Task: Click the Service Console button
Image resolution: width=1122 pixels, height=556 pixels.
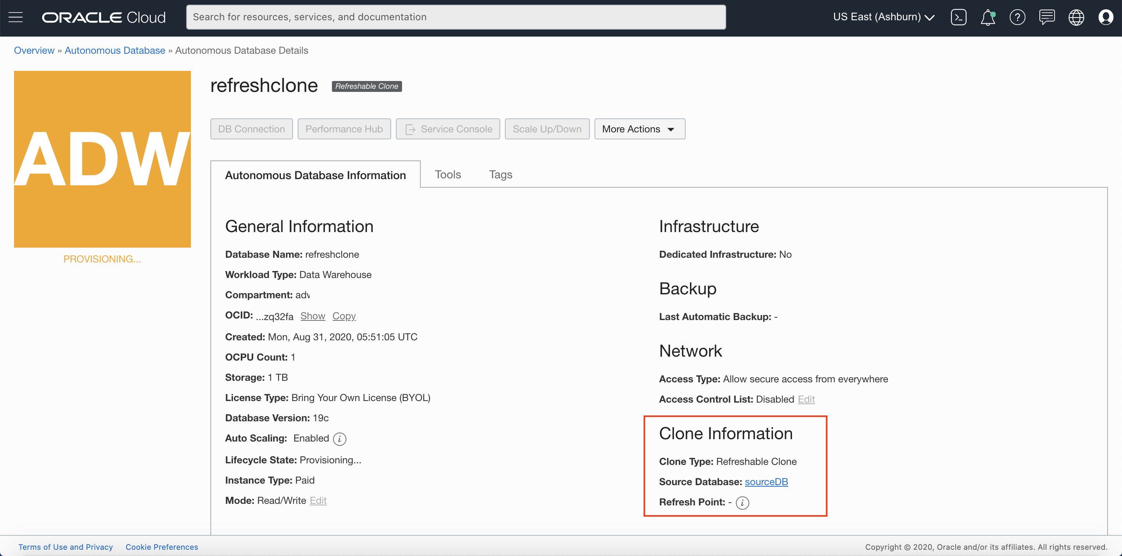Action: (447, 129)
